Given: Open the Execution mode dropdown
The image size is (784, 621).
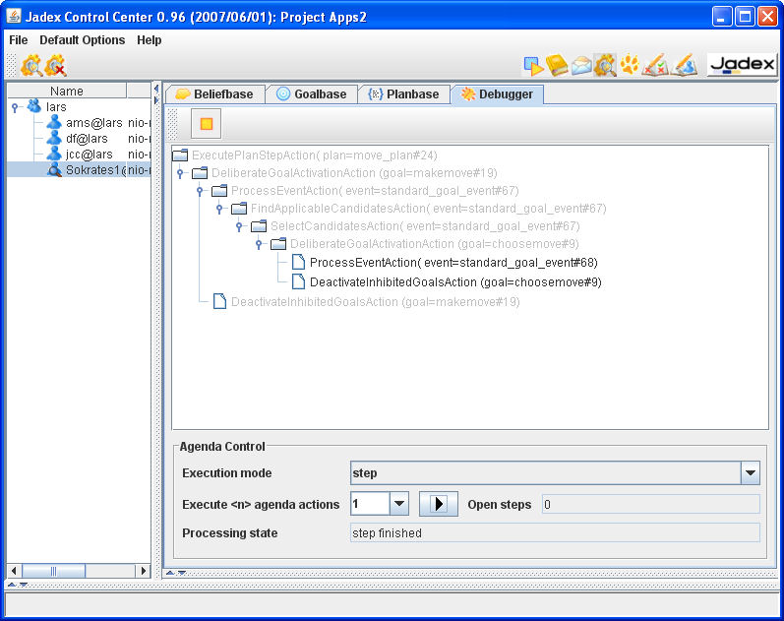Looking at the screenshot, I should tap(750, 472).
